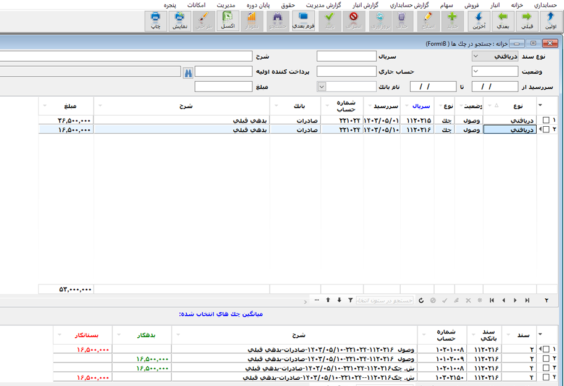564x386 pixels.
Task: Click the جستجو binoculars toolbar icon
Action: point(278,21)
